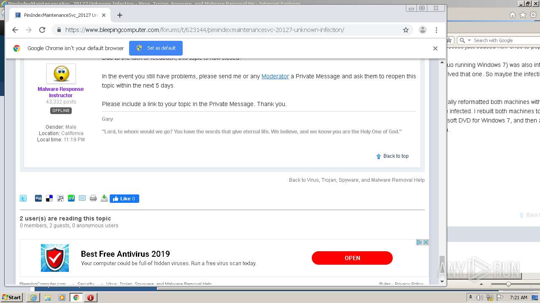Bookmark this page with the star icon

(406, 30)
